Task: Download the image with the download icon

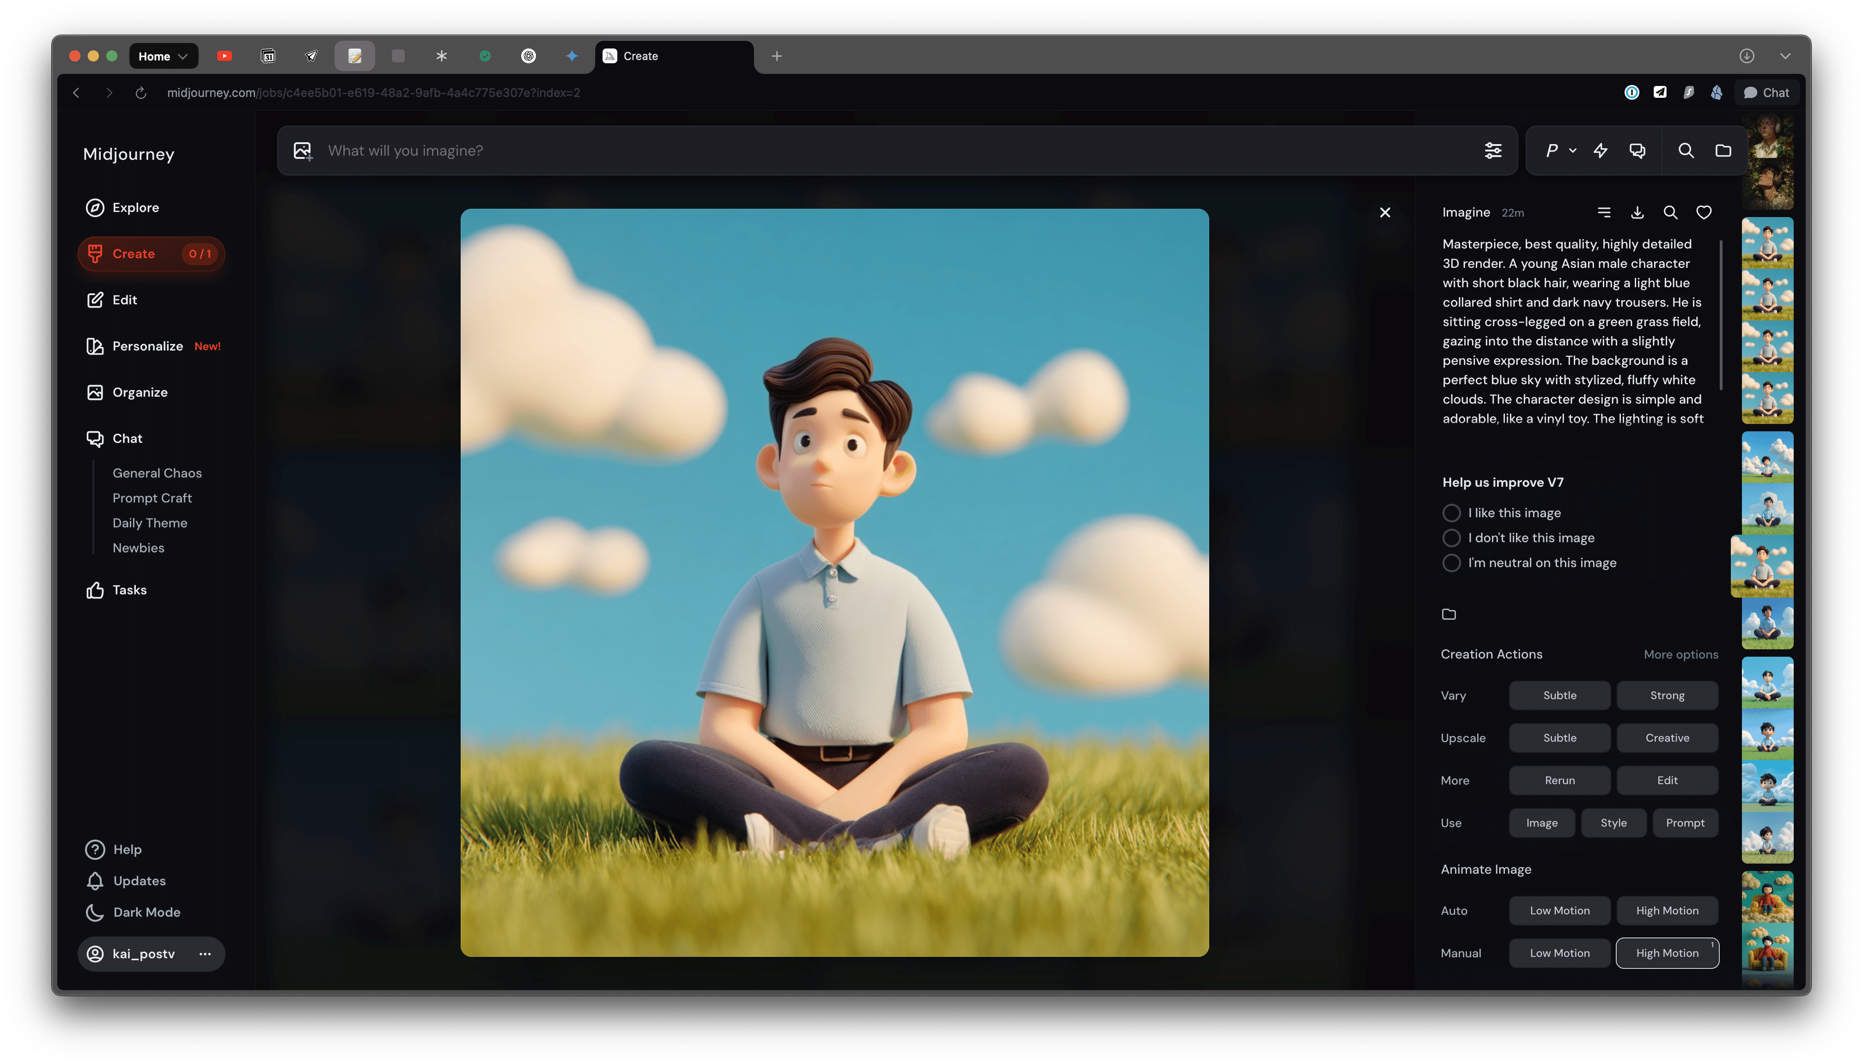Action: click(x=1637, y=212)
